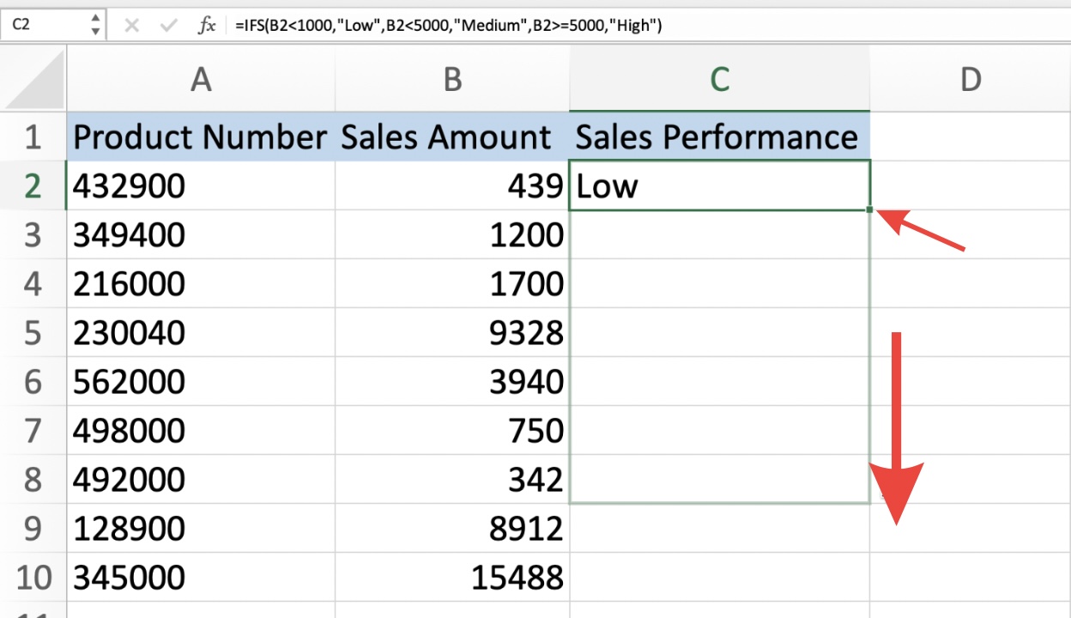Click cell containing 562000
This screenshot has width=1071, height=618.
click(x=201, y=381)
